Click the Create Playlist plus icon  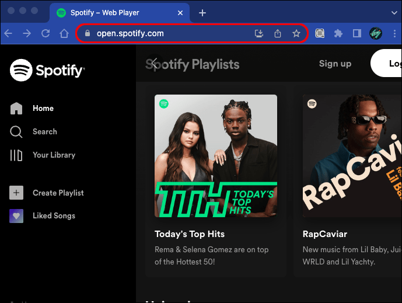(16, 193)
